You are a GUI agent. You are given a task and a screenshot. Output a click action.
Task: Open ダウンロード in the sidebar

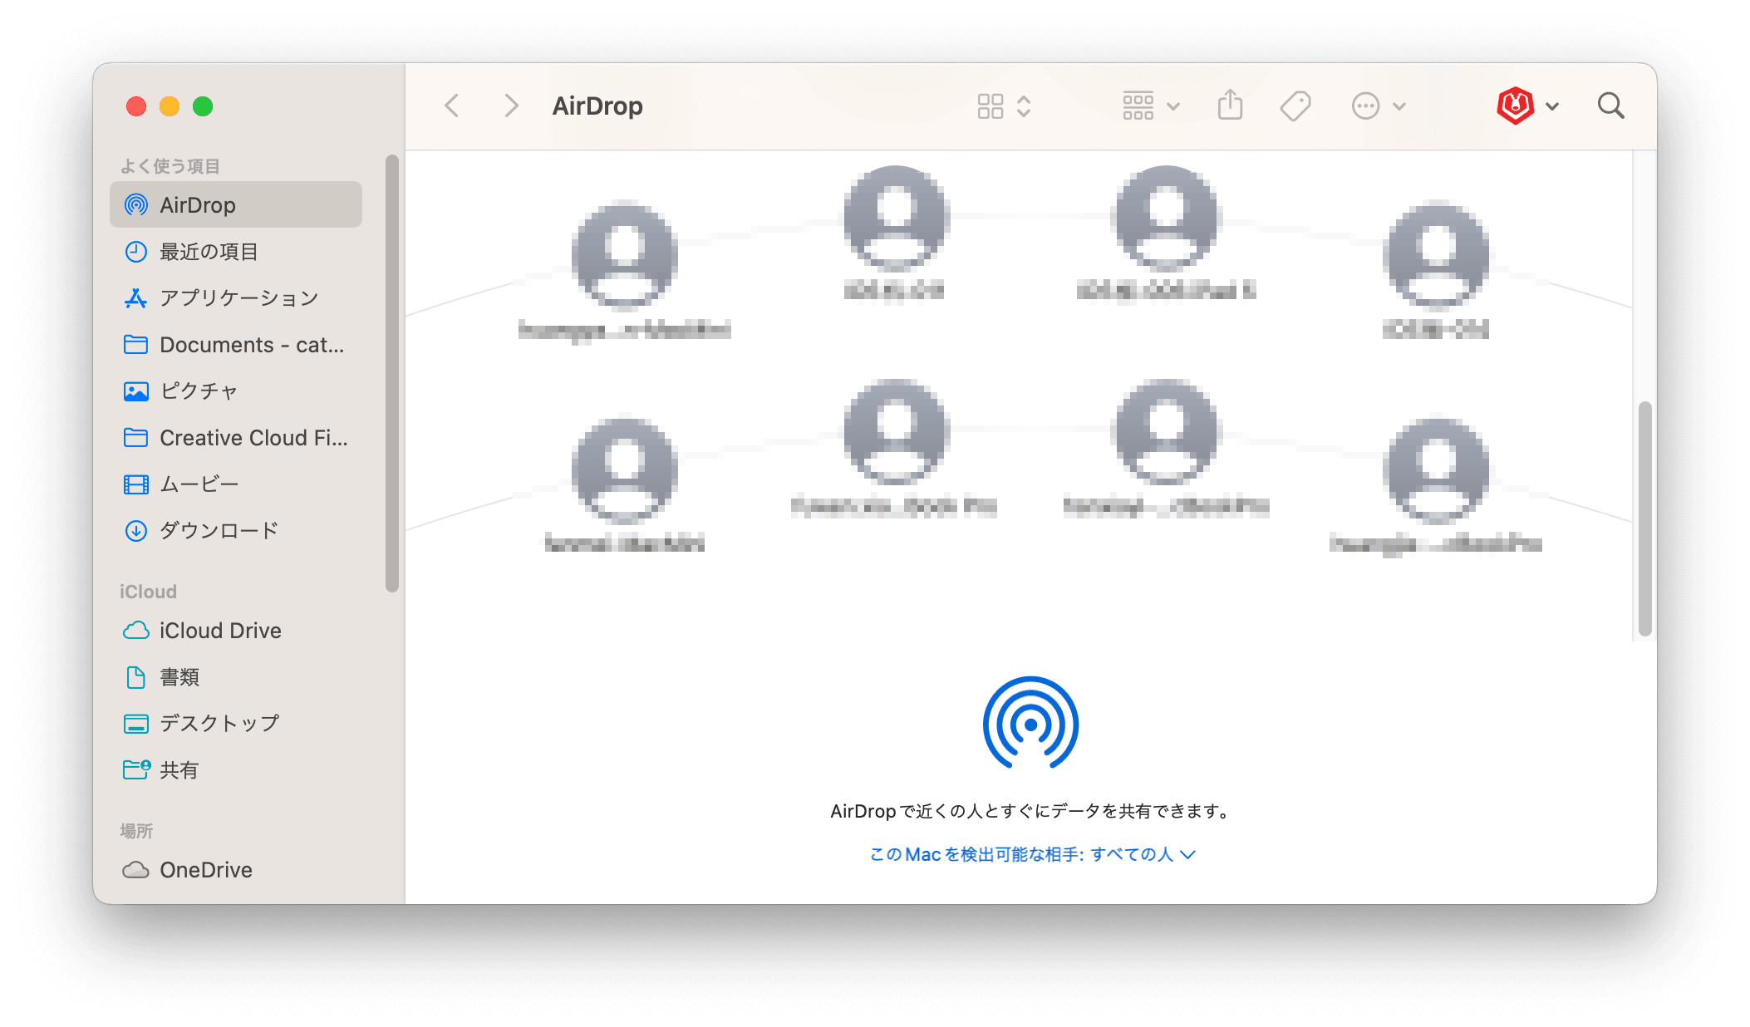[236, 531]
